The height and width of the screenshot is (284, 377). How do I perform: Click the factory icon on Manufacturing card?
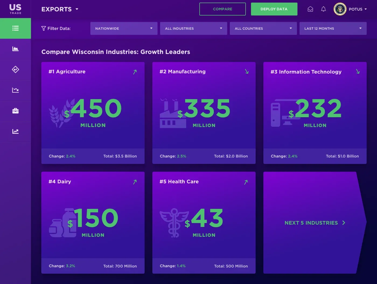pyautogui.click(x=173, y=113)
